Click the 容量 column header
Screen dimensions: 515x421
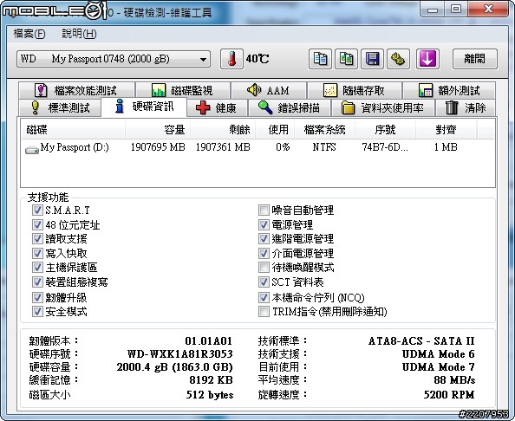click(x=158, y=130)
